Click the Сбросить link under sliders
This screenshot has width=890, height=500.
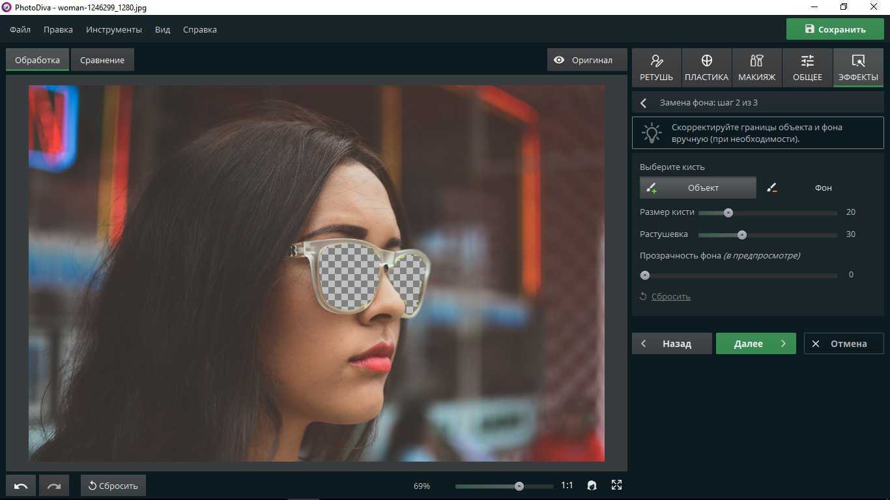tap(670, 296)
